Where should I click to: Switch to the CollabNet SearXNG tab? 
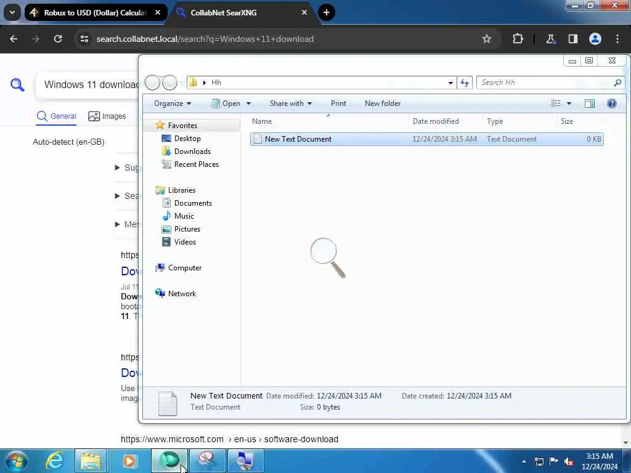[243, 12]
